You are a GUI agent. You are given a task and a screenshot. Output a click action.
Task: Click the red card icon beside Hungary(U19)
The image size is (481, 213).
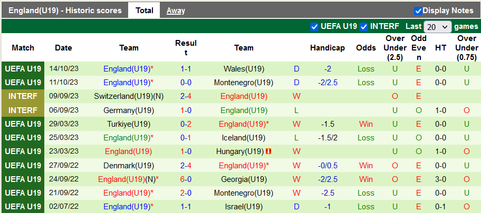coord(268,151)
